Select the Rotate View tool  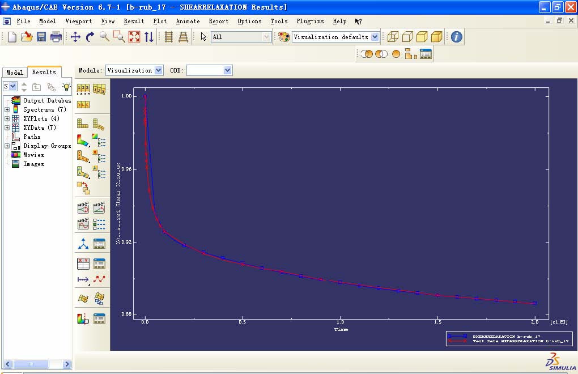[90, 37]
